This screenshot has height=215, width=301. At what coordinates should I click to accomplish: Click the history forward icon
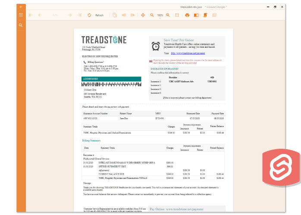click(x=133, y=15)
